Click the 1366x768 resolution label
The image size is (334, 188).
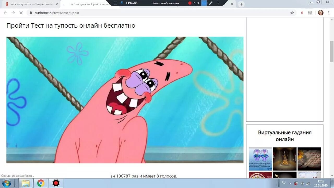(x=132, y=3)
